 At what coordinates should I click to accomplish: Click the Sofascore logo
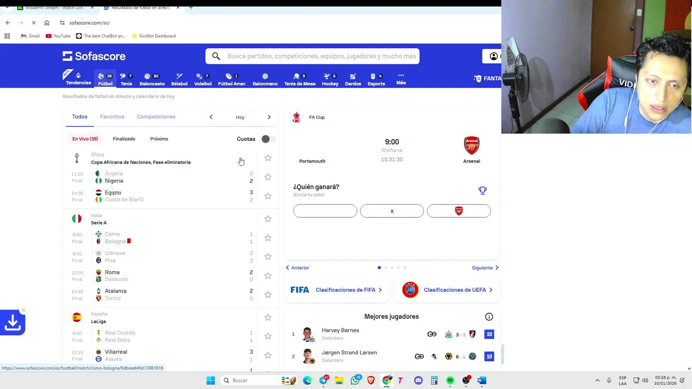click(94, 56)
